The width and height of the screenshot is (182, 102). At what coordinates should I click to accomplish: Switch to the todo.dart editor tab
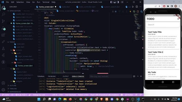[x=66, y=7]
